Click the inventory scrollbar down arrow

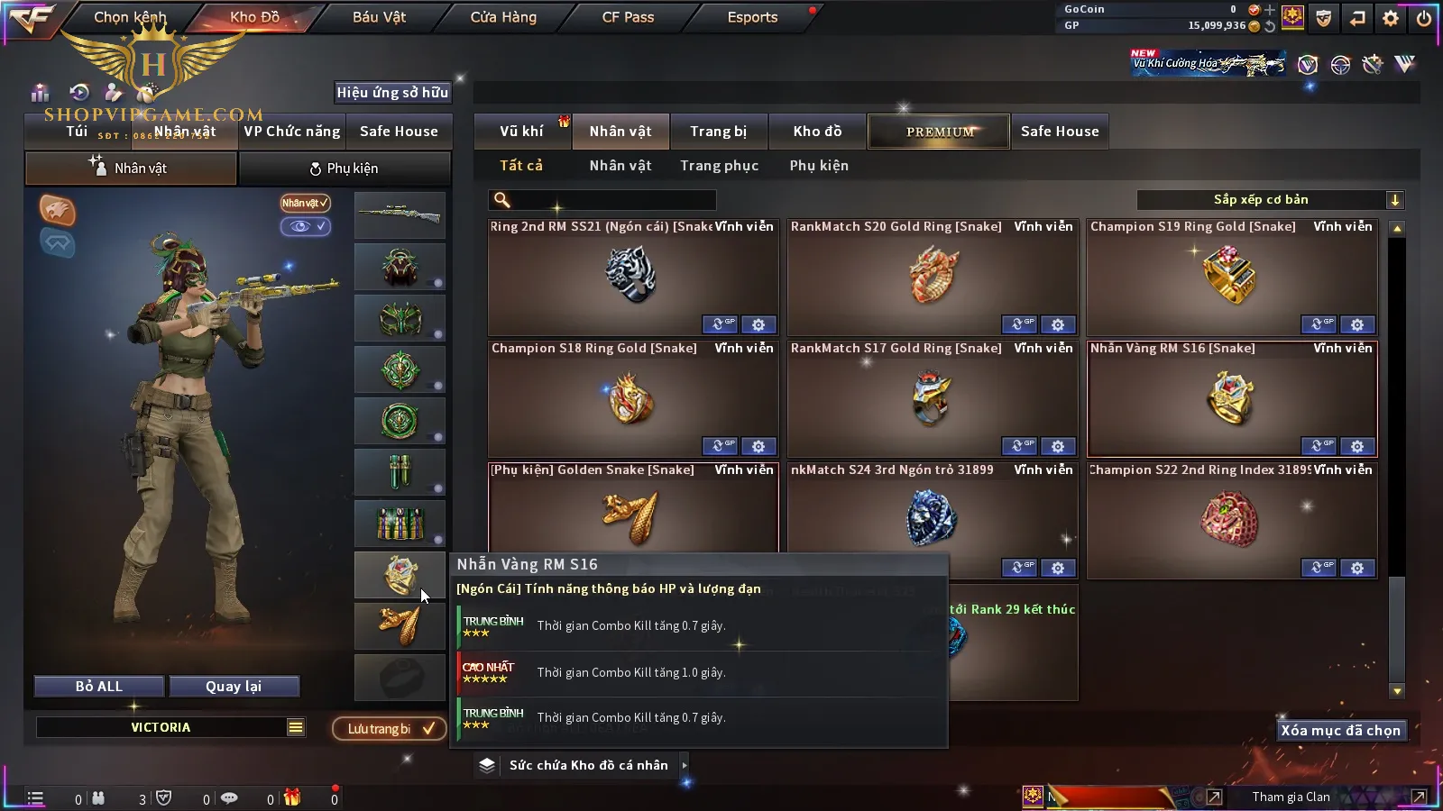1397,691
